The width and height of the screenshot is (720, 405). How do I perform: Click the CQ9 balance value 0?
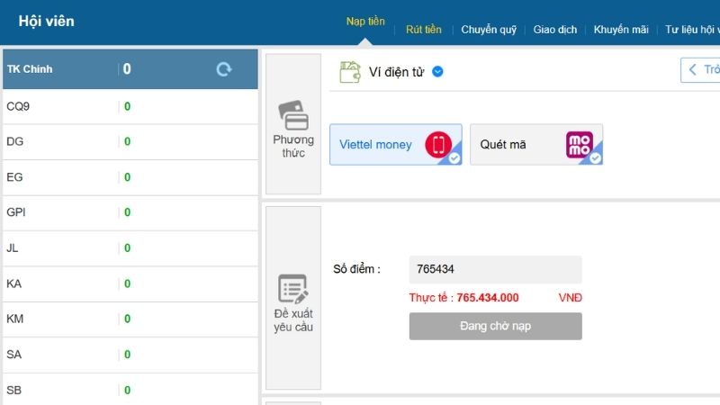point(127,106)
